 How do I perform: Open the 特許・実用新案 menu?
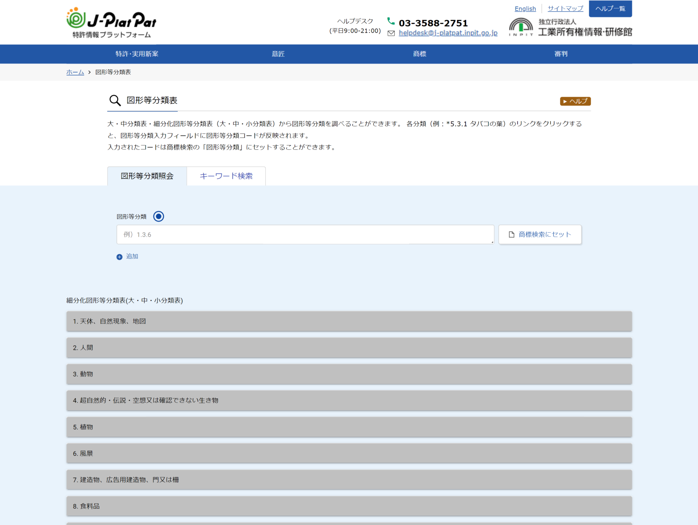click(137, 54)
